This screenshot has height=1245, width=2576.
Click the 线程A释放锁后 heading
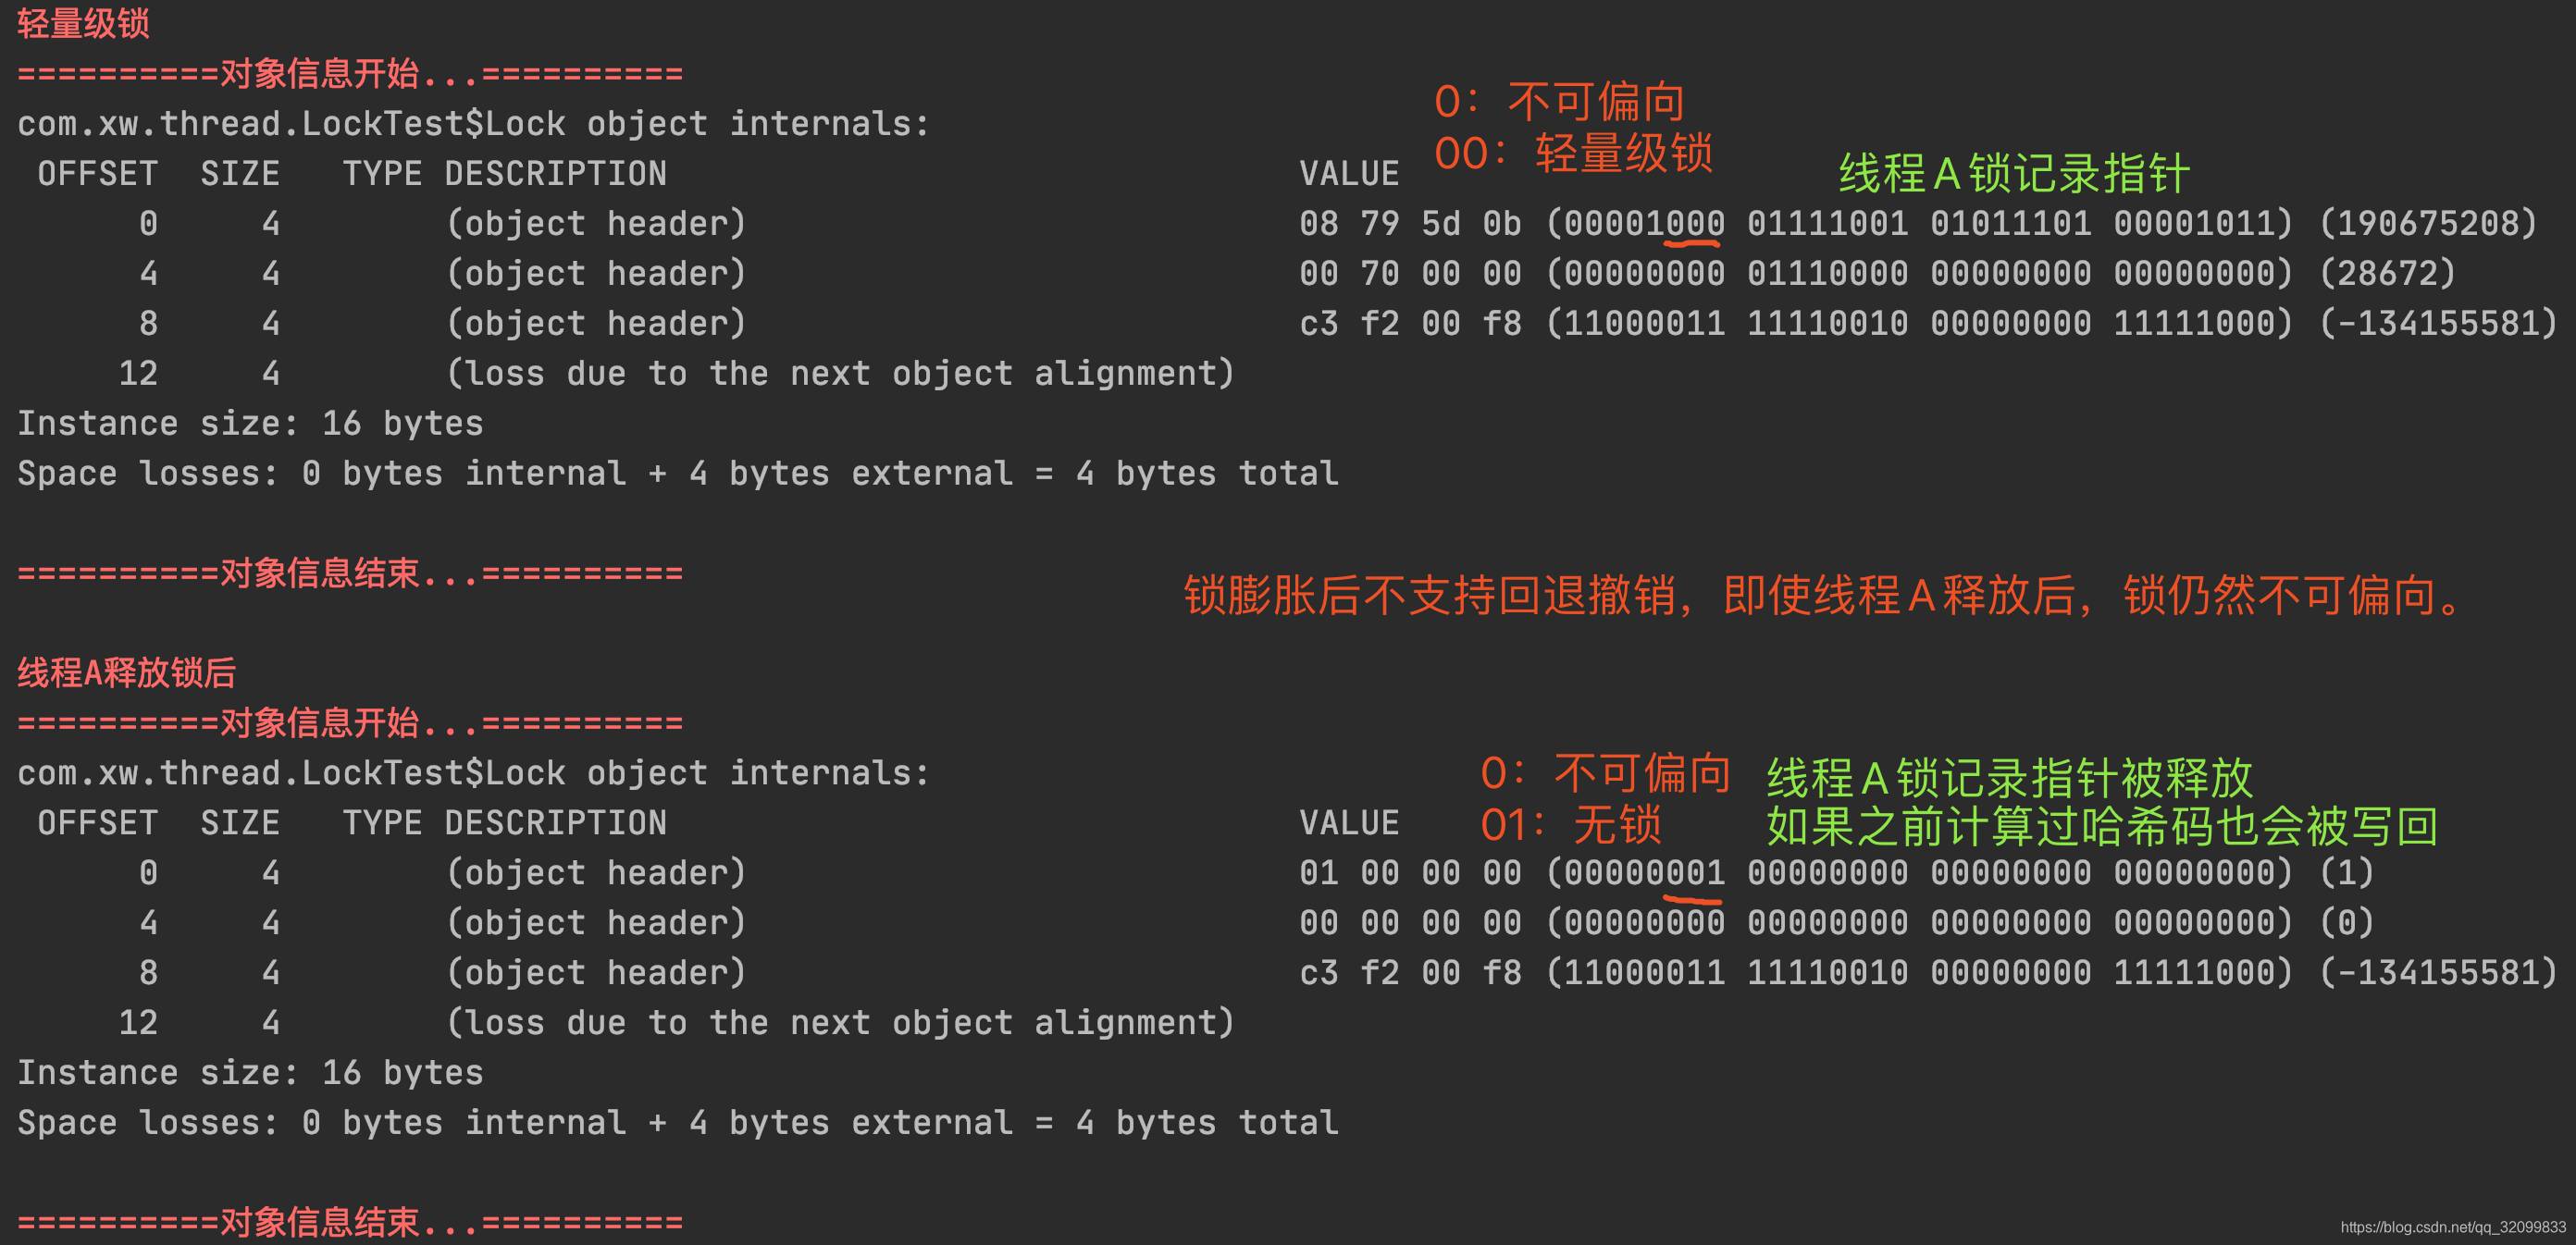tap(126, 672)
